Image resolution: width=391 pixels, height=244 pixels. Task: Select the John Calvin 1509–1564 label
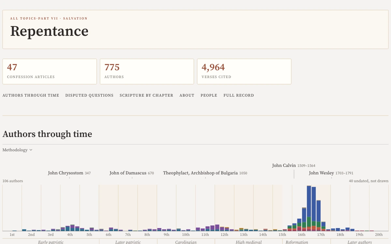point(294,166)
